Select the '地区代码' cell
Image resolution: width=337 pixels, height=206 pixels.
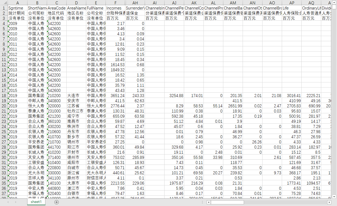click(x=57, y=13)
